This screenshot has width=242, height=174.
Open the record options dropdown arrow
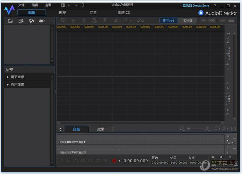pyautogui.click(x=119, y=161)
